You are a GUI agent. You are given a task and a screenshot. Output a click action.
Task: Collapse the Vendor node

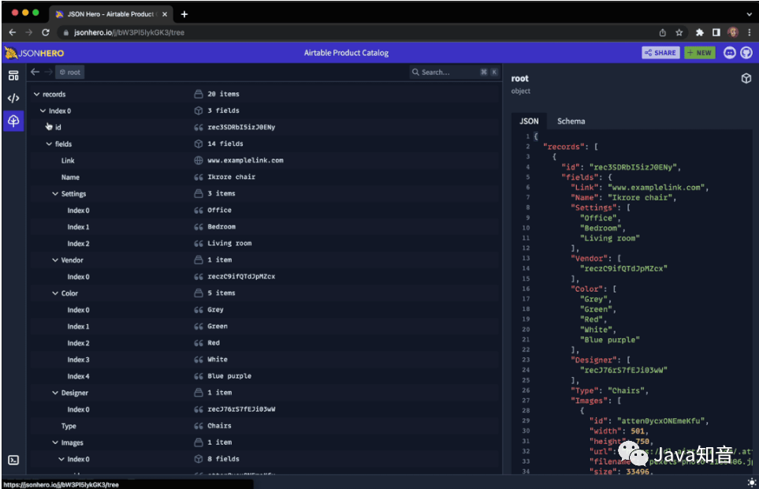pos(55,260)
